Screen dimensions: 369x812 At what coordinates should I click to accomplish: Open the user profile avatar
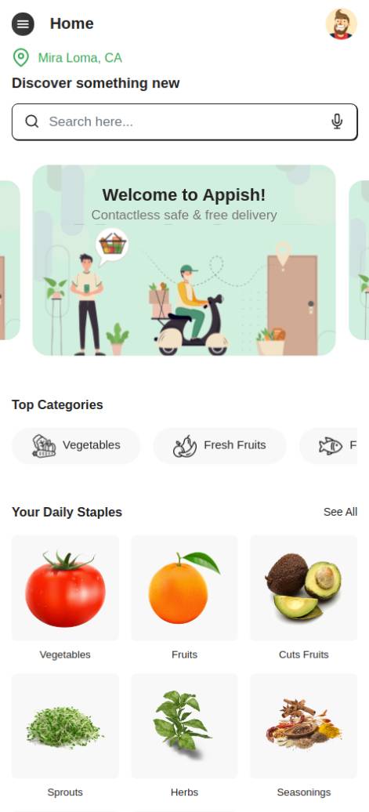coord(342,24)
